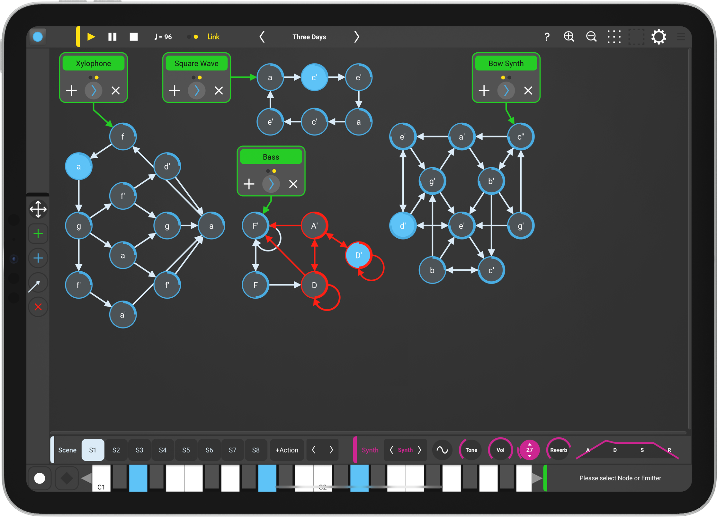Click the Play button to start playback
Image resolution: width=717 pixels, height=517 pixels.
(x=91, y=37)
